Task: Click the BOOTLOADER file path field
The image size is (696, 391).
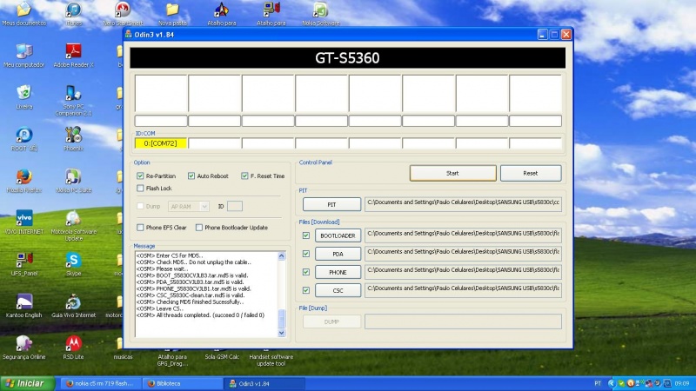Action: 463,235
